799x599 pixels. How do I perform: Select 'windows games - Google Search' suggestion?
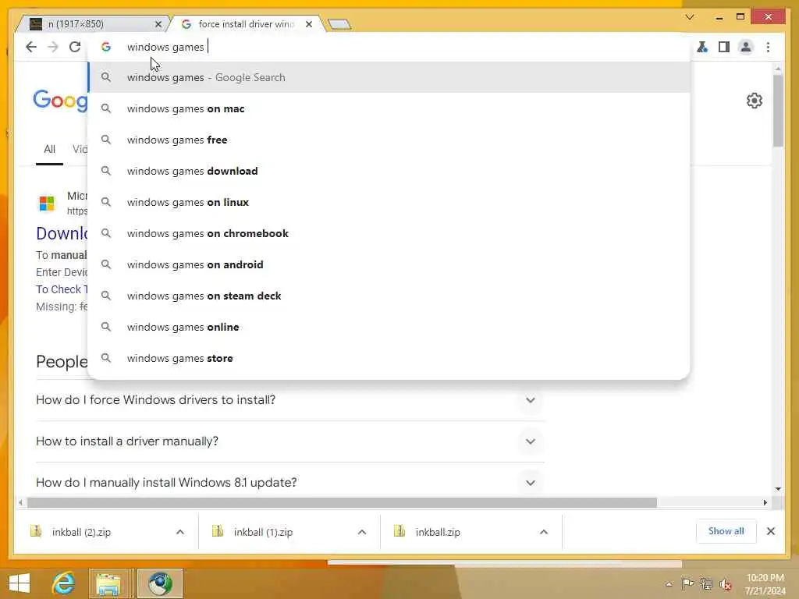389,77
